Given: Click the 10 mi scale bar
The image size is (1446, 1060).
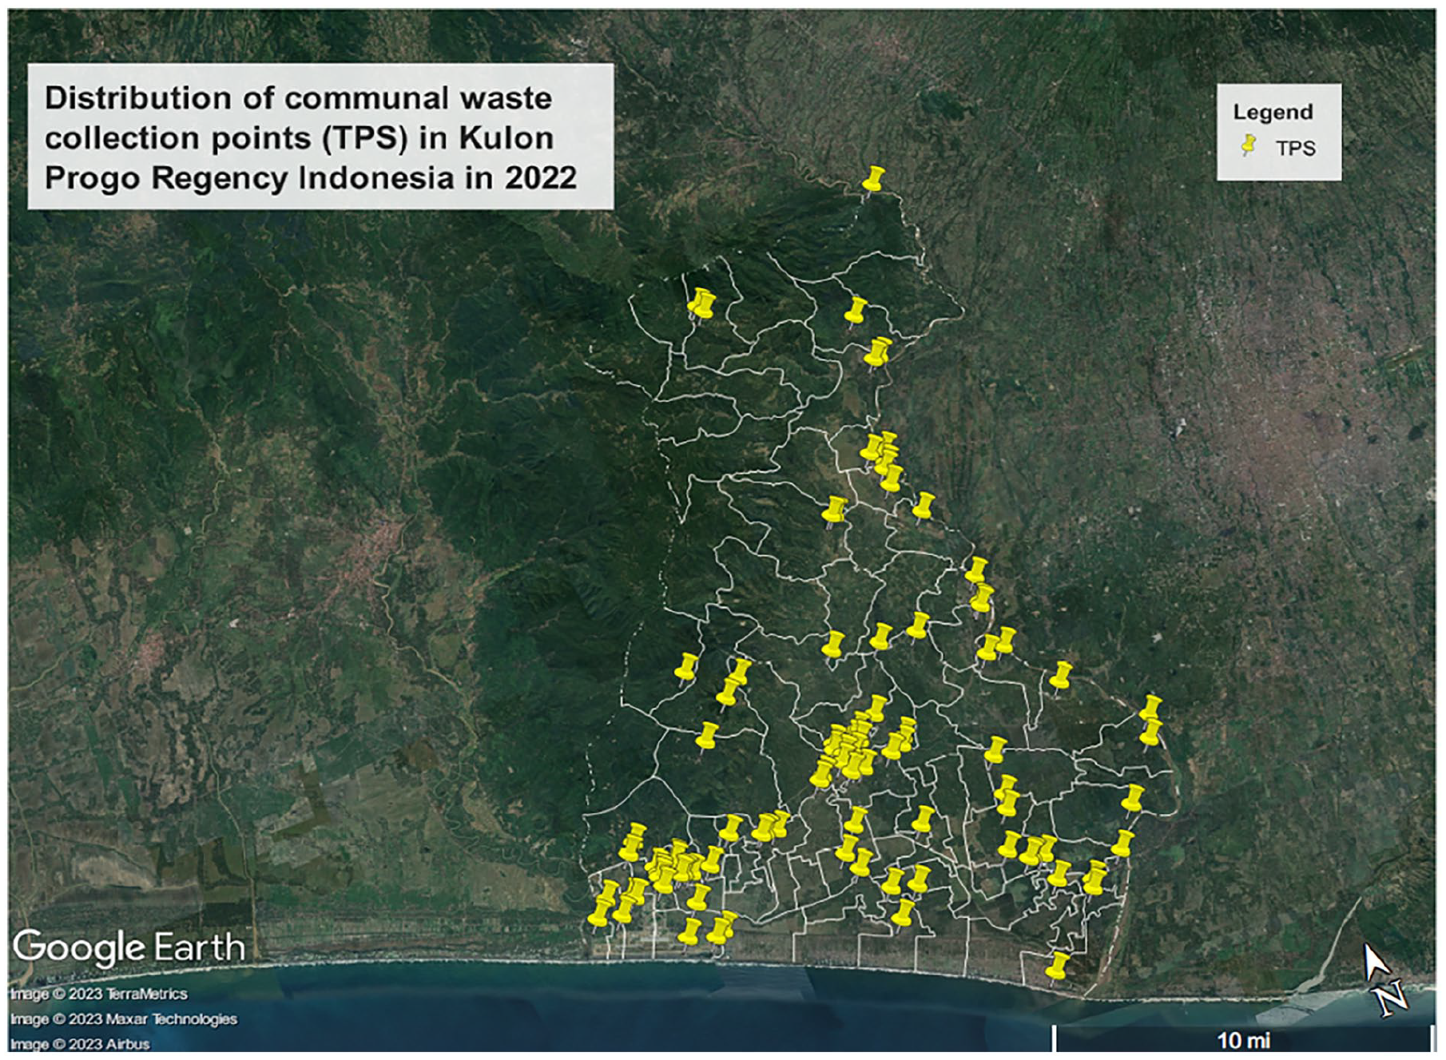Looking at the screenshot, I should pos(1242,1039).
